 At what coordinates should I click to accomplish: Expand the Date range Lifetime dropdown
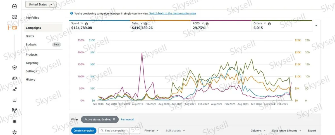(287, 131)
